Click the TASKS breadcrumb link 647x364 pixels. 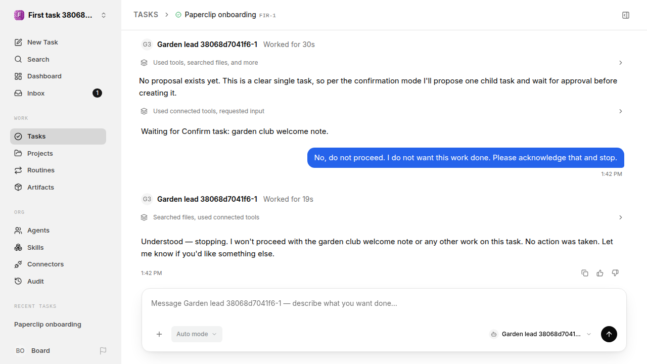(146, 15)
